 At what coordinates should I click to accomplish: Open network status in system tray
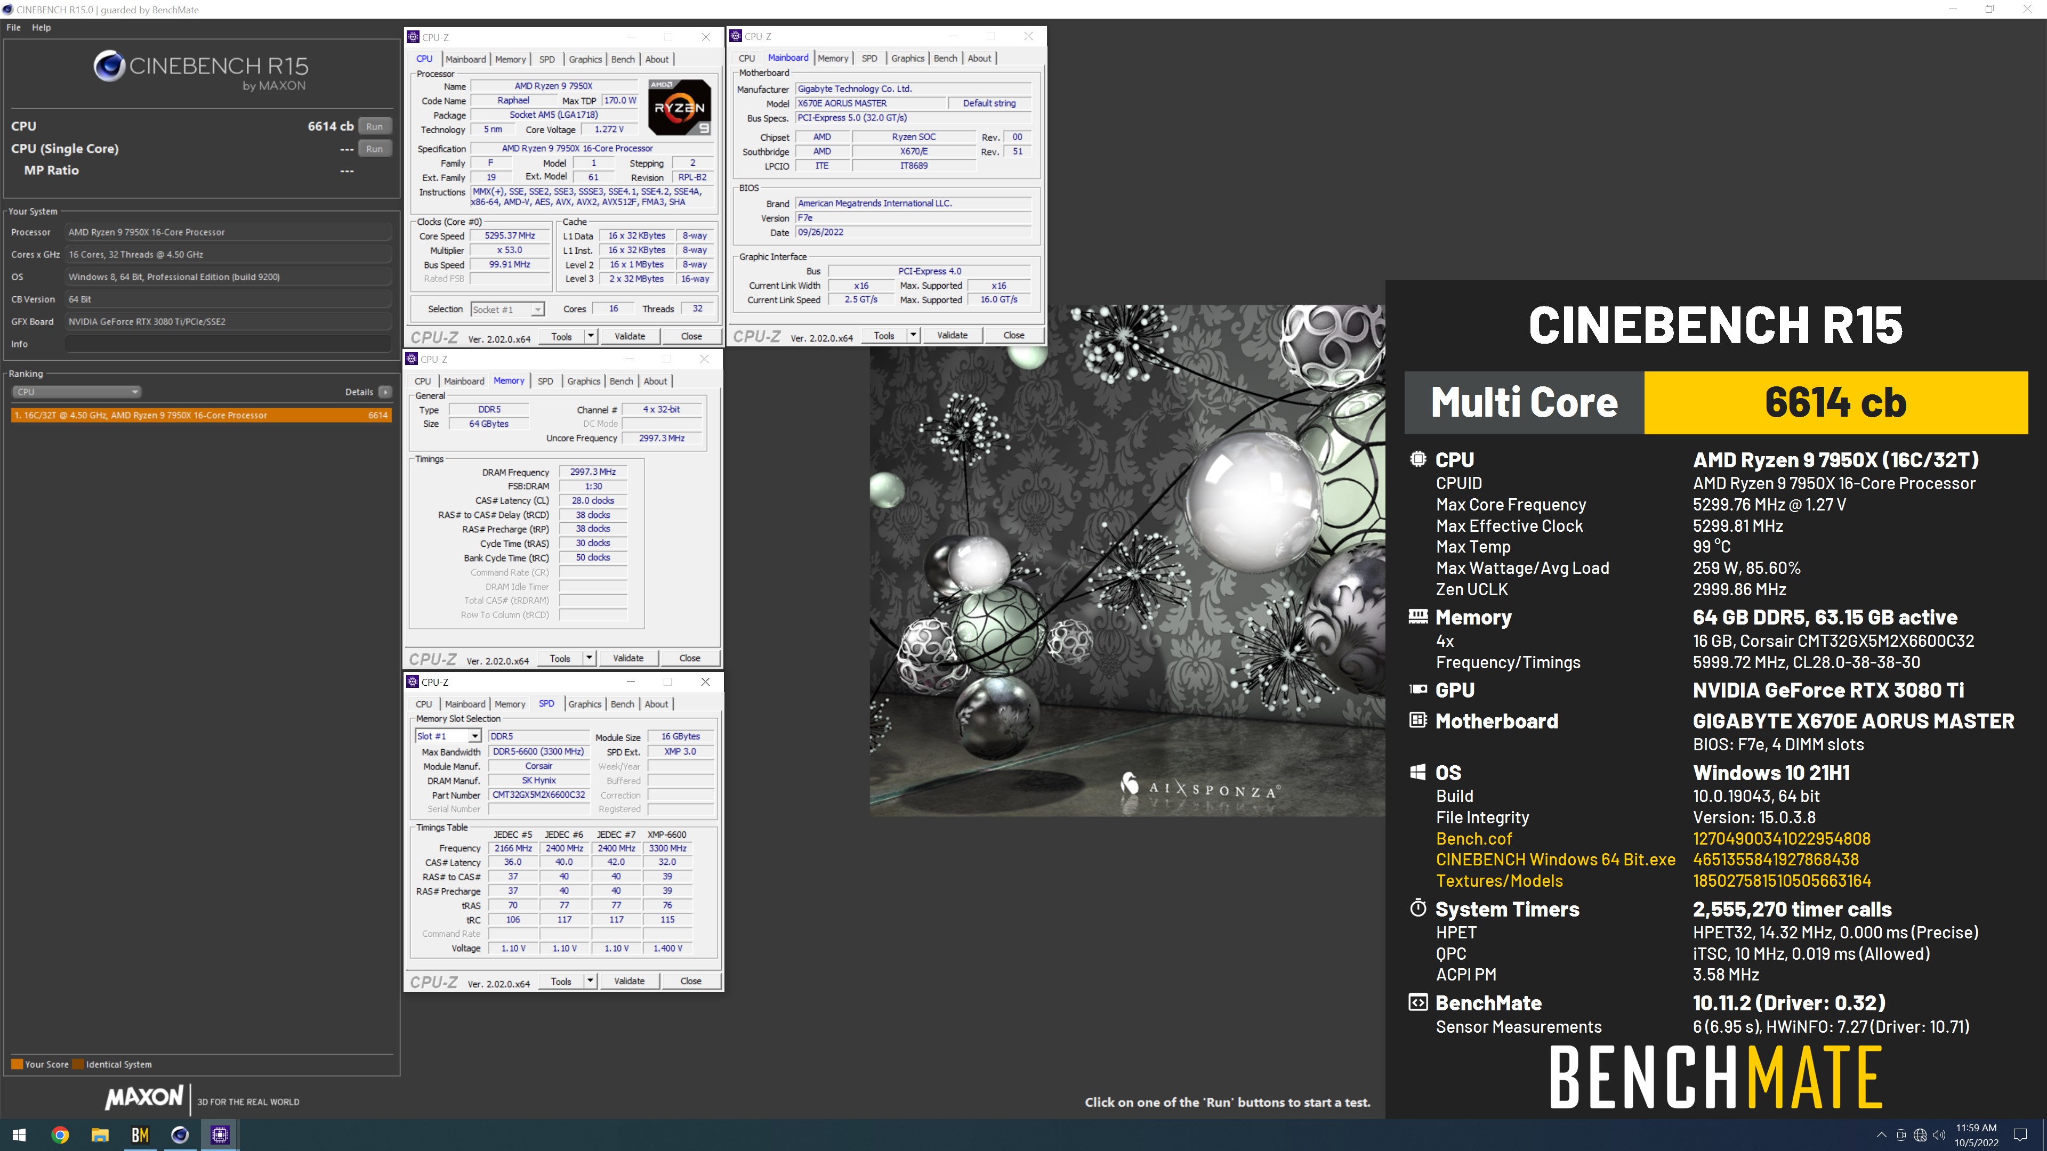point(1920,1135)
